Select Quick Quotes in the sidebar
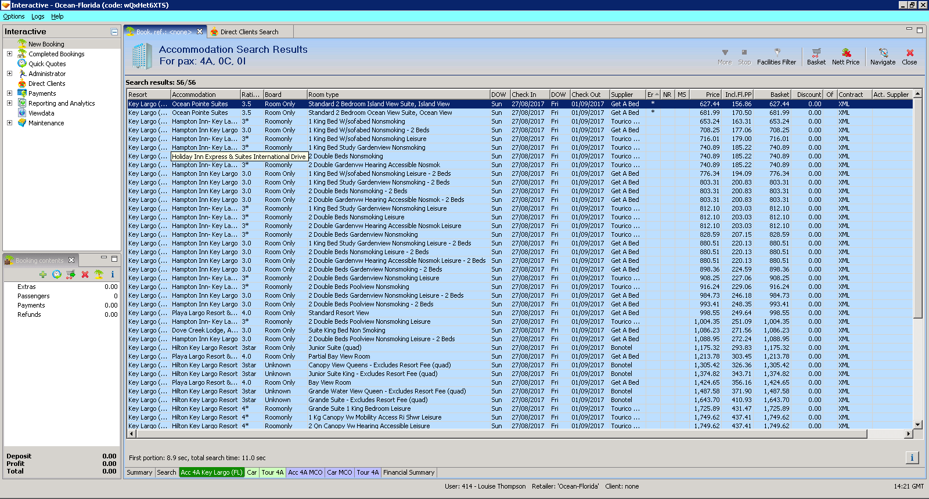Viewport: 929px width, 499px height. tap(47, 64)
